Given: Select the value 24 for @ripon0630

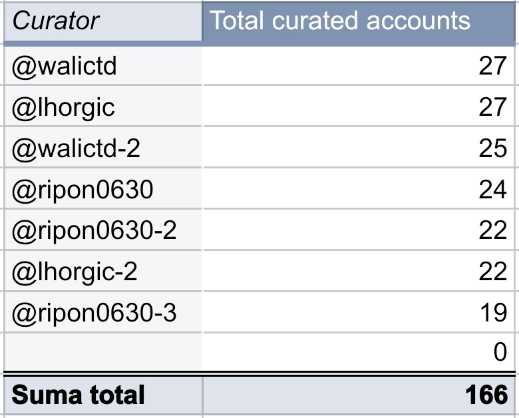Looking at the screenshot, I should [492, 190].
